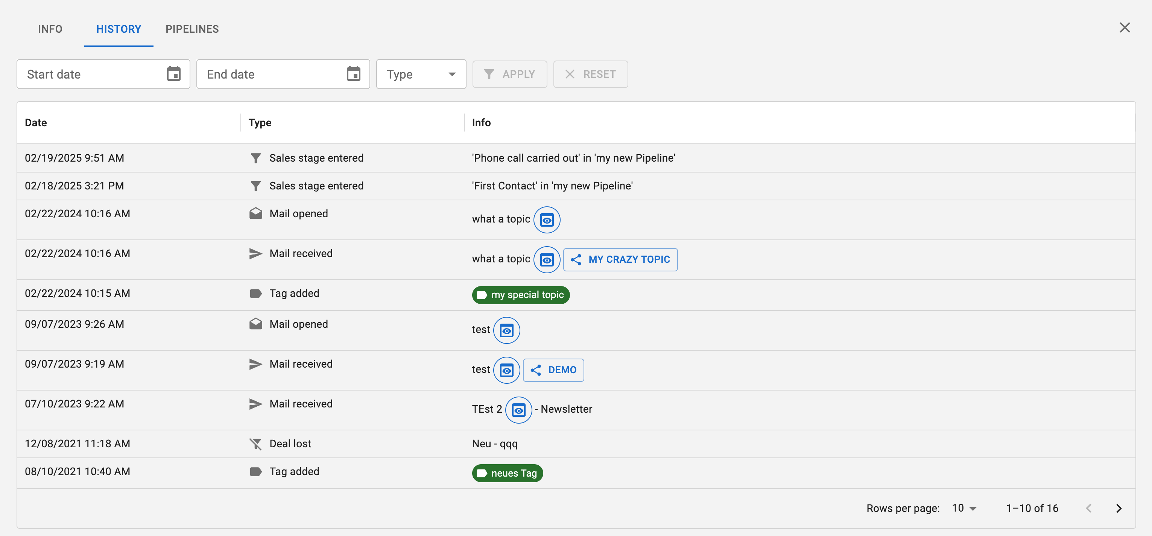
Task: Click the funnel icon of 'Phone call carried out' row
Action: click(255, 158)
